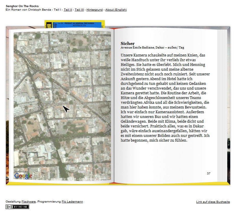Click the satellite map on left page
237x212 pixels.
point(62,106)
